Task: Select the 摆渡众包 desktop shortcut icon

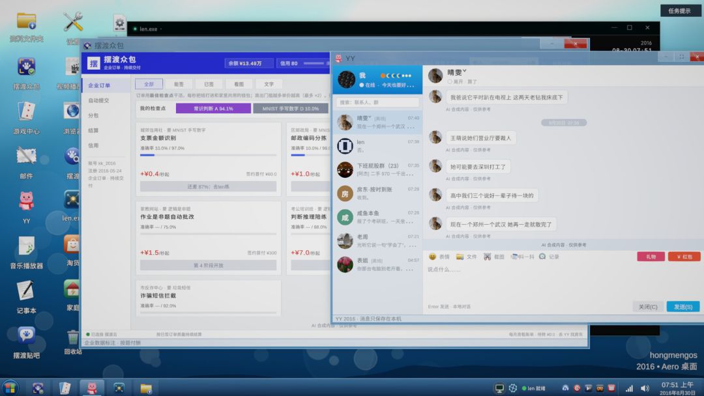Action: coord(27,67)
